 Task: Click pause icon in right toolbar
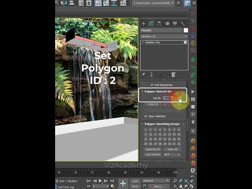click(193, 99)
